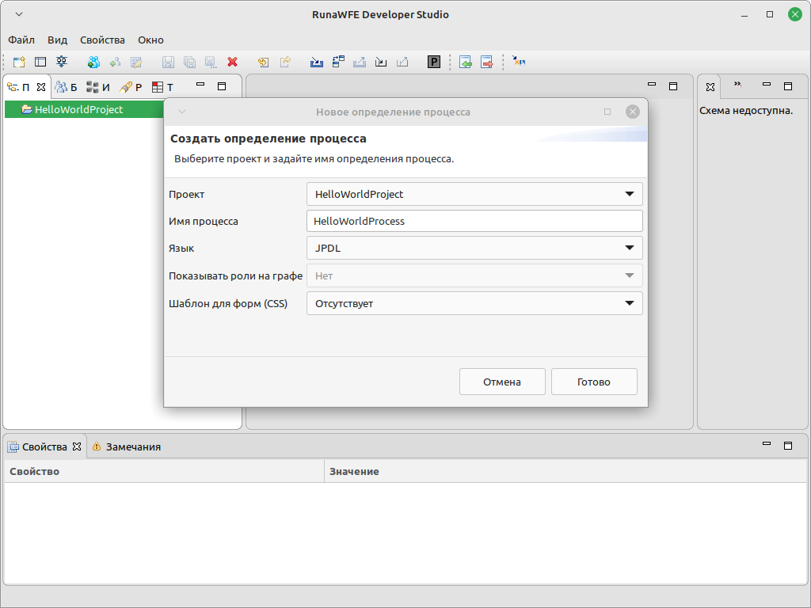Open the Проект dropdown

click(474, 195)
